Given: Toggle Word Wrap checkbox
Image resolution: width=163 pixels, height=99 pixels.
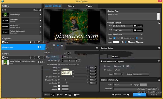Looking at the screenshot, I should (x=59, y=64).
